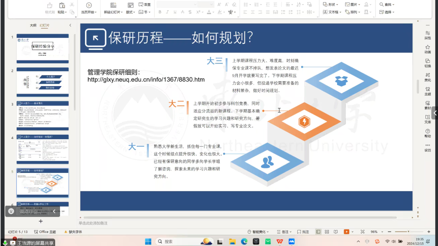438x246 pixels.
Task: Start slideshow from status bar play button
Action: click(x=346, y=232)
